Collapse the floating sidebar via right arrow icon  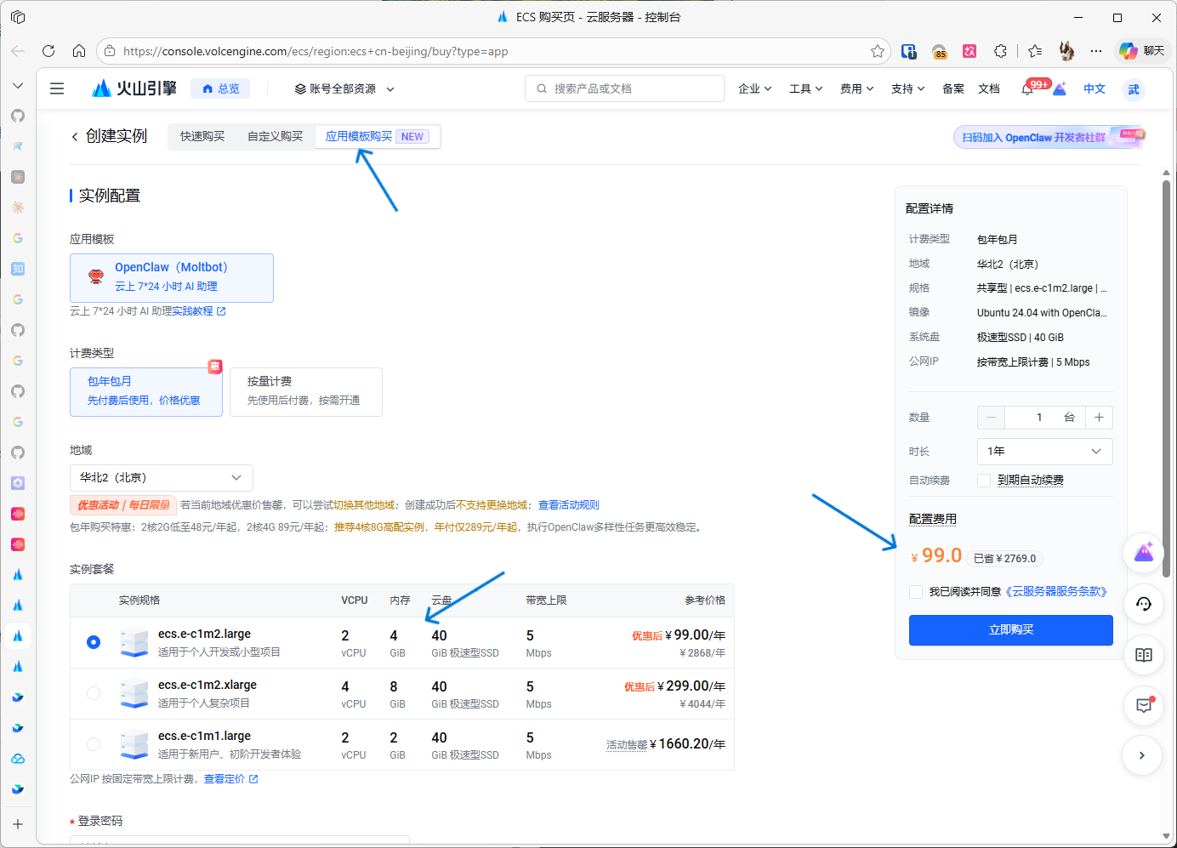pos(1142,755)
